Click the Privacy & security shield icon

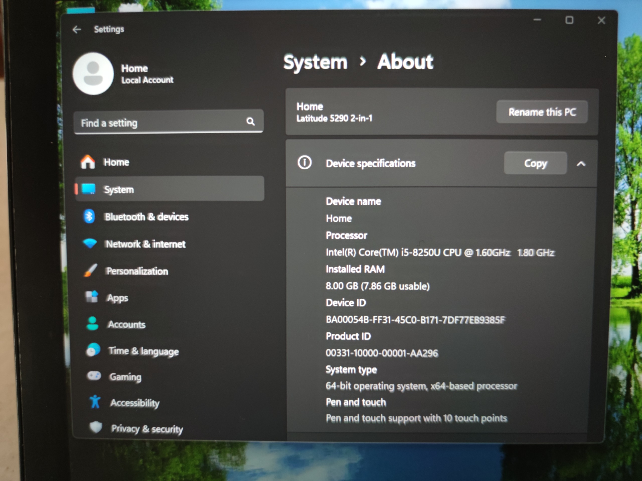[96, 427]
